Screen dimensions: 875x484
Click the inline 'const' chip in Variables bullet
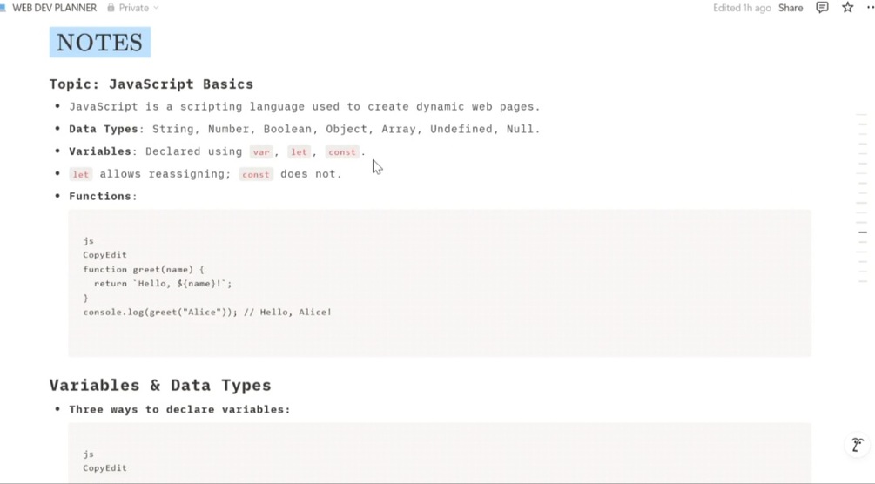342,152
